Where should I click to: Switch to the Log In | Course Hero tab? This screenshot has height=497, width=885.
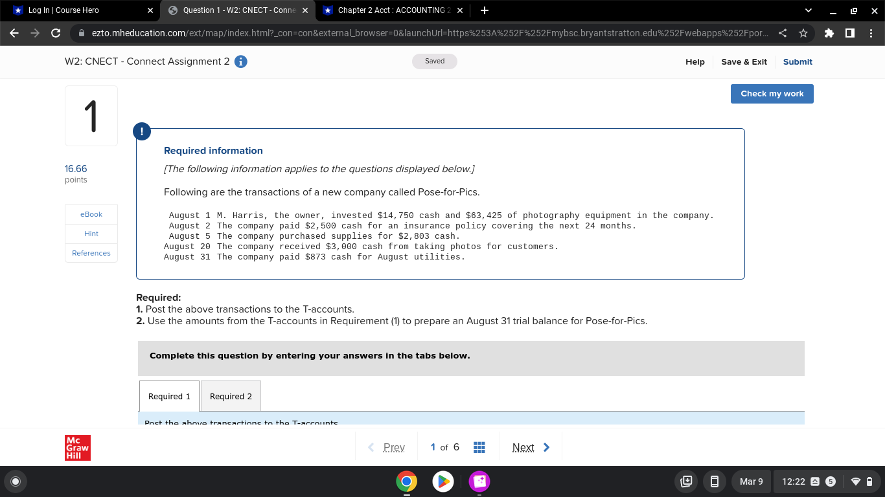coord(83,10)
